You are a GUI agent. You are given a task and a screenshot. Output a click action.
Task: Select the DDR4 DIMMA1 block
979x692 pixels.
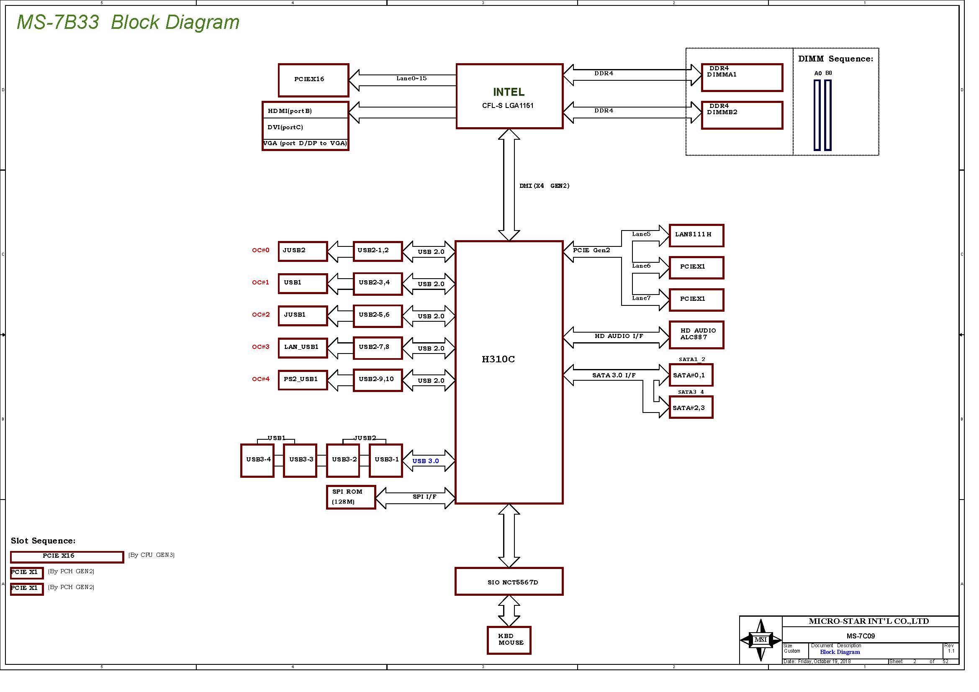tap(742, 77)
